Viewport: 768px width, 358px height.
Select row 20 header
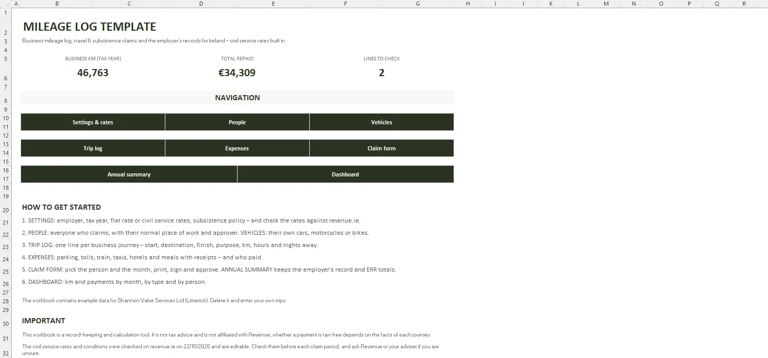(6, 207)
